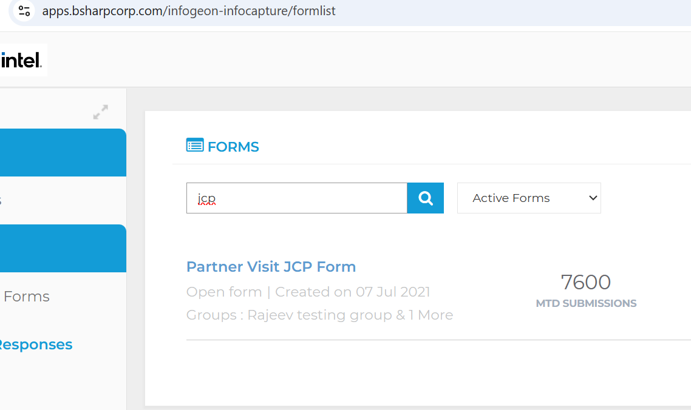Click the MTD SUBMISSIONS label
This screenshot has height=410, width=691.
(x=585, y=303)
